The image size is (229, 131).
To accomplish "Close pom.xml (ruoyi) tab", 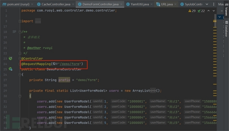I will [x=32, y=4].
